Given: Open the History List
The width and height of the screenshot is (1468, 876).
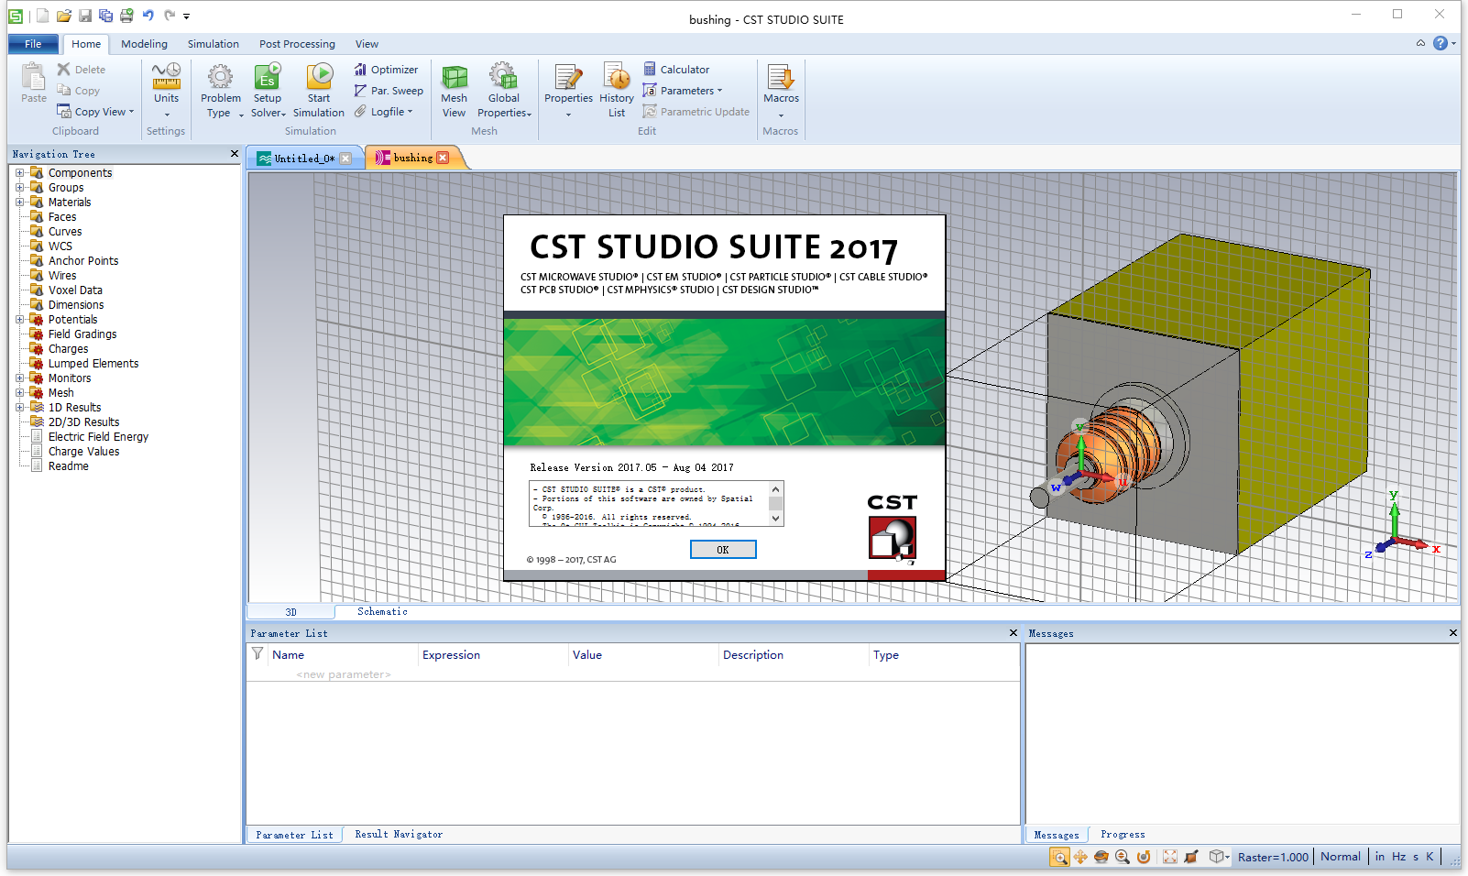Looking at the screenshot, I should 617,90.
